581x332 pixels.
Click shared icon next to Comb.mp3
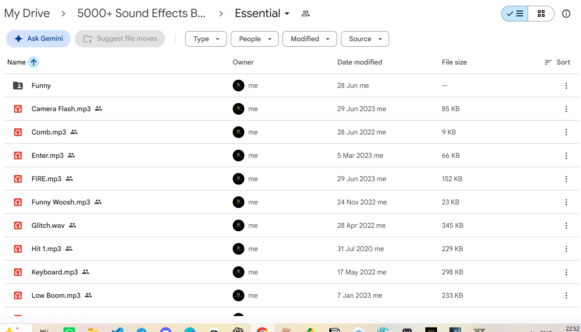[74, 132]
